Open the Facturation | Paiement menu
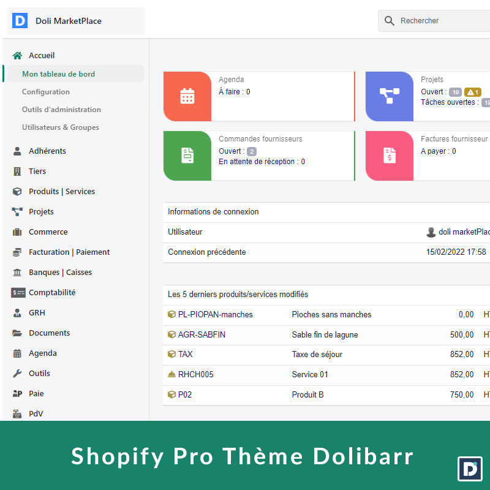Screen dimensions: 490x490 (x=69, y=252)
